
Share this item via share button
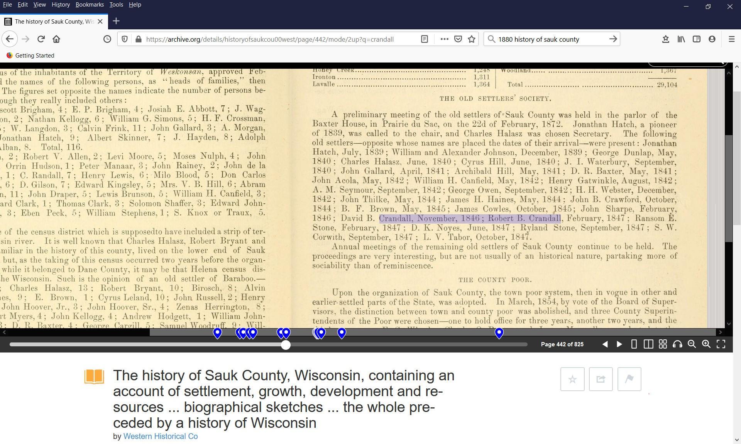(x=601, y=379)
